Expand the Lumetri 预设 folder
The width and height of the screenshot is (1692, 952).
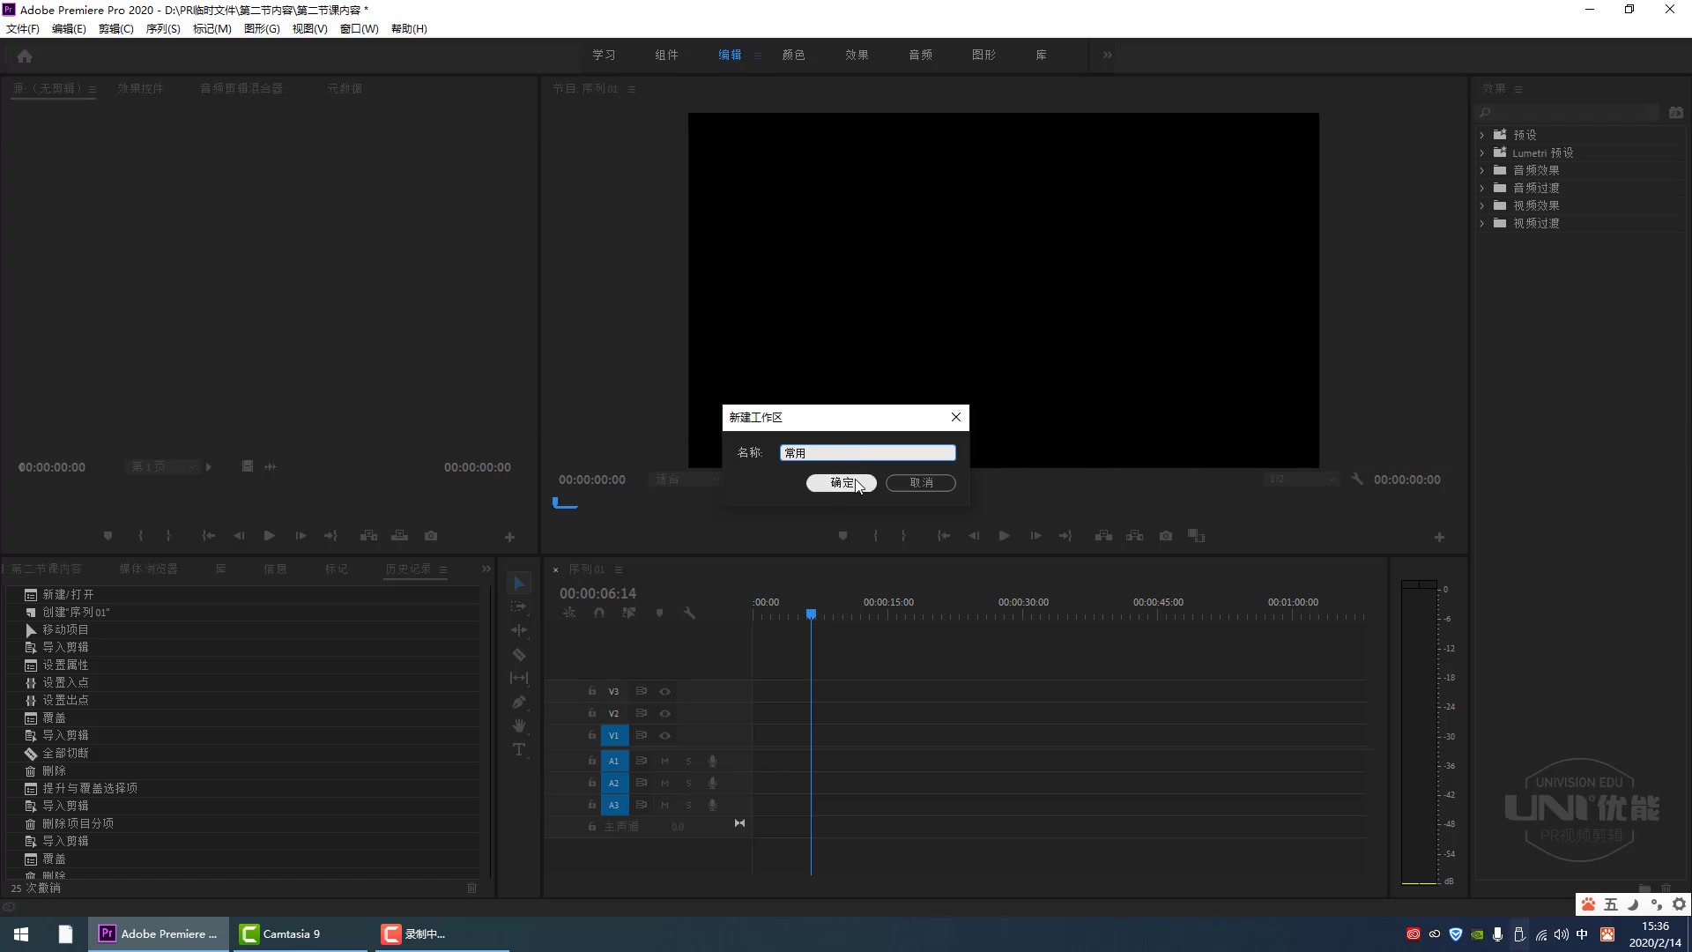(x=1482, y=152)
